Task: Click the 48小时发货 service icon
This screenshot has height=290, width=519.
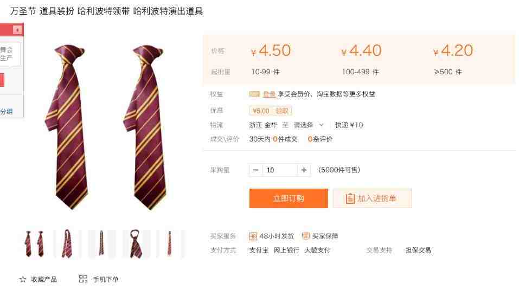Action: (253, 236)
